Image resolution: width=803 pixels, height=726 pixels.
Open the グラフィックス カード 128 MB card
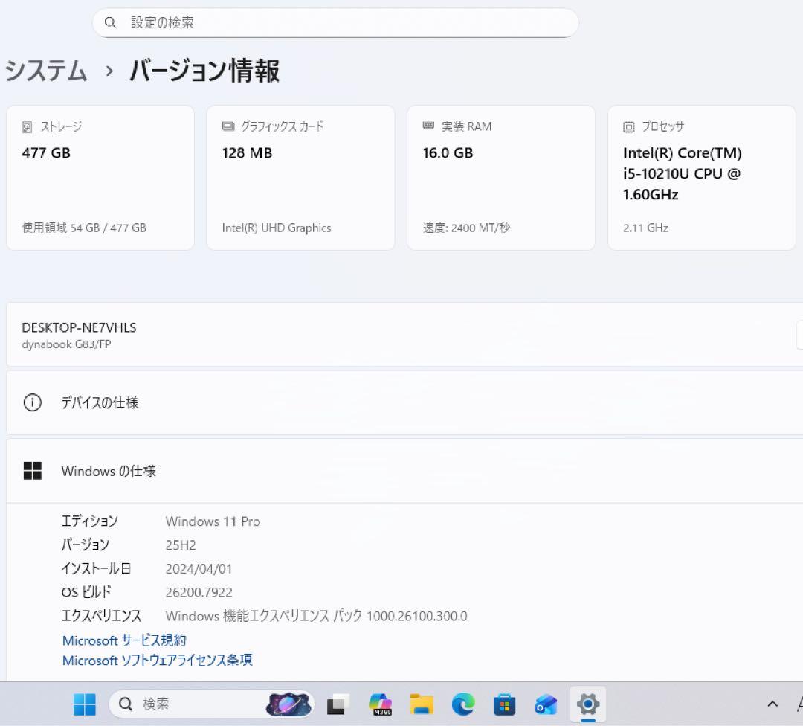pyautogui.click(x=300, y=178)
